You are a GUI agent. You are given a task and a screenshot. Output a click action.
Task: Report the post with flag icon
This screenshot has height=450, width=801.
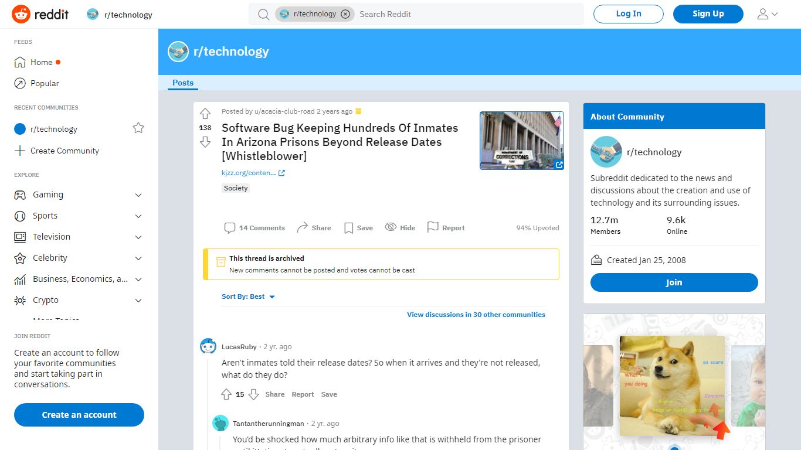tap(446, 228)
